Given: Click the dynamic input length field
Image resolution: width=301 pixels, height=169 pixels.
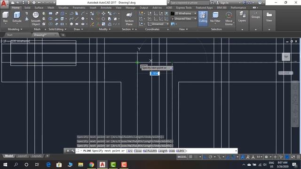Looking at the screenshot, I should [155, 73].
